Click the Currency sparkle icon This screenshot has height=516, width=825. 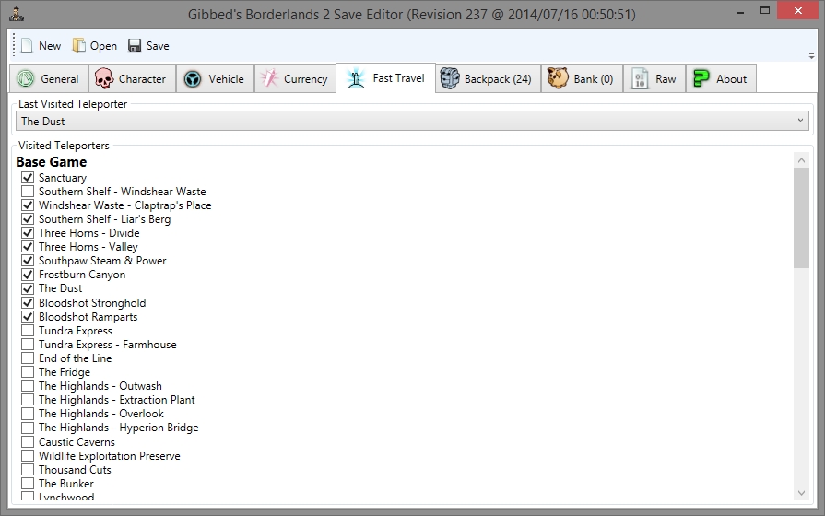click(x=269, y=79)
